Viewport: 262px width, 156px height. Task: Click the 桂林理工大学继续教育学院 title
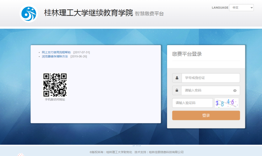coord(88,13)
